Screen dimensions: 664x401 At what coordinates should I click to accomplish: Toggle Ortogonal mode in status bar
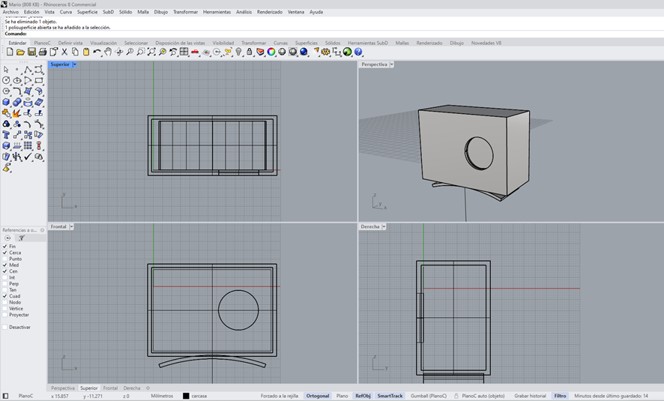click(x=317, y=396)
